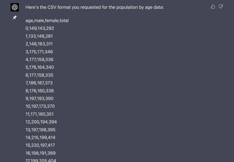Click the ChatGPT avatar logo
The width and height of the screenshot is (234, 162).
point(15,7)
